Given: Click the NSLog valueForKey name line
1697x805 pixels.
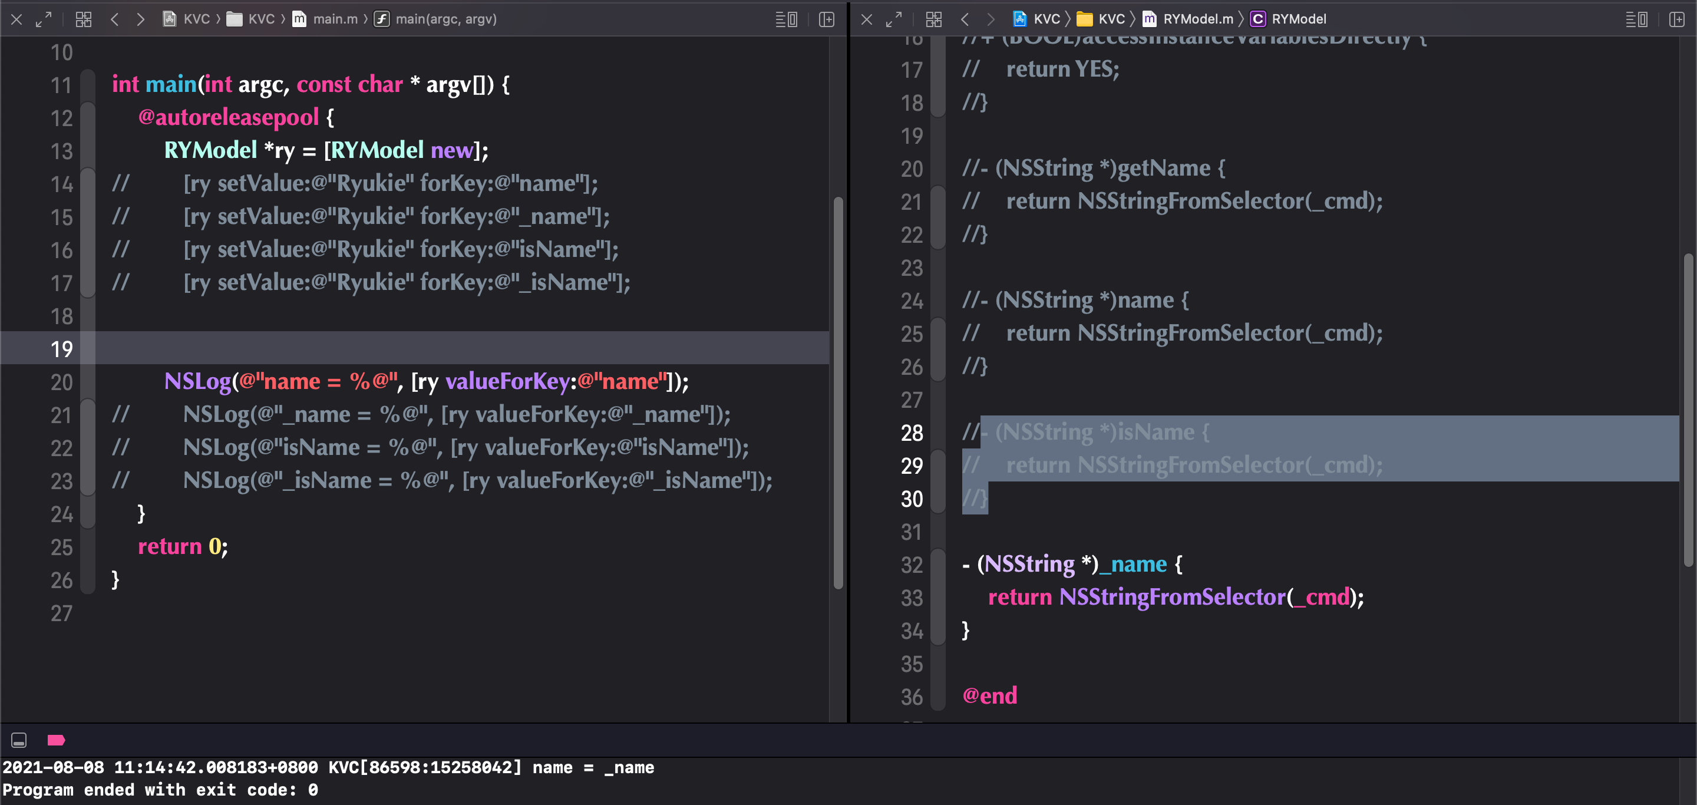Looking at the screenshot, I should (x=426, y=381).
